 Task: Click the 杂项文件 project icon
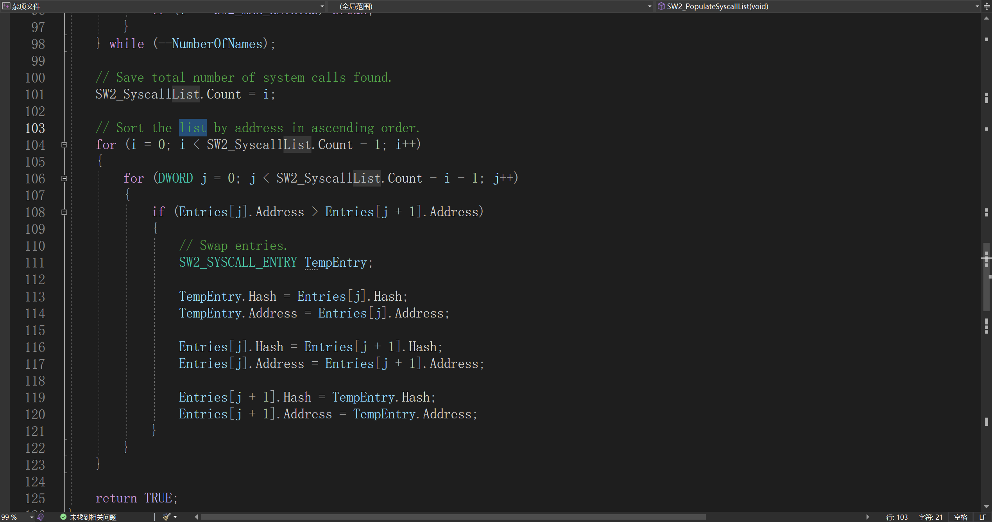pyautogui.click(x=6, y=6)
